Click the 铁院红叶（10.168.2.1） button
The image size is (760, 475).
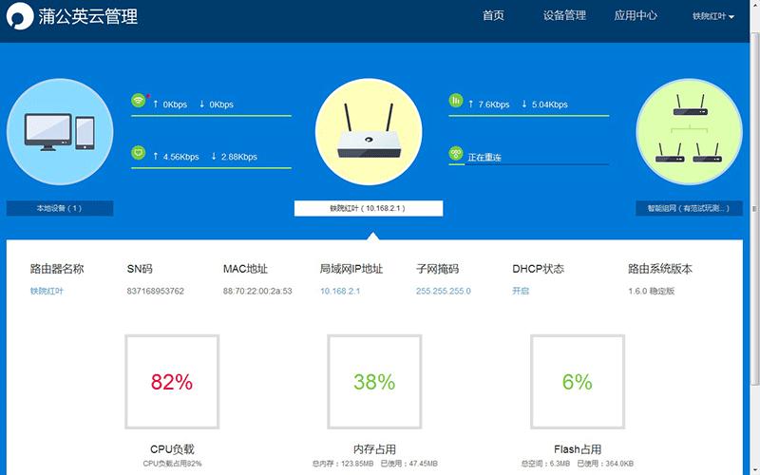click(369, 208)
